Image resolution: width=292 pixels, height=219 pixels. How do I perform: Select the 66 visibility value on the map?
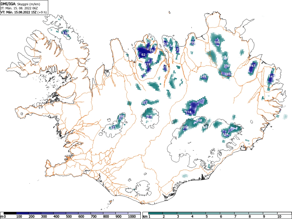point(152,51)
